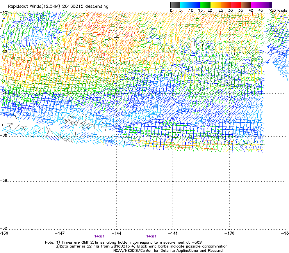
Task: Click the Rapidscat Winds chart title
Action: click(58, 6)
